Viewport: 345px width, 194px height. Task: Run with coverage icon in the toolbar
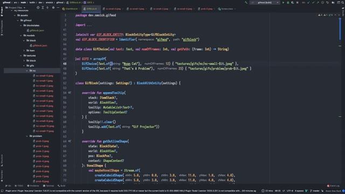point(292,2)
